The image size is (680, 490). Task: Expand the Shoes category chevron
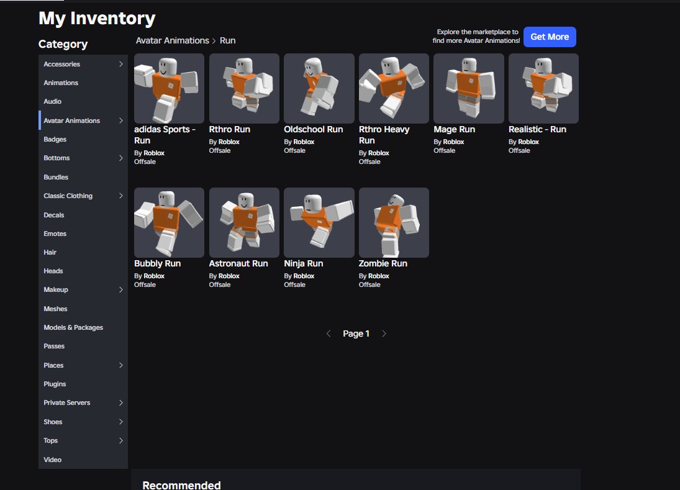click(x=121, y=422)
